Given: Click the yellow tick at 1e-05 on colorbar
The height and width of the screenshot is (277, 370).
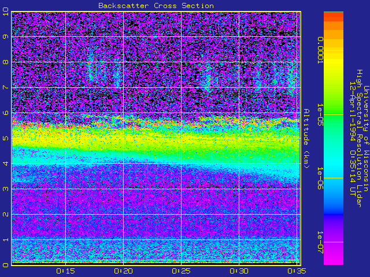Looking at the screenshot, I should (334, 115).
